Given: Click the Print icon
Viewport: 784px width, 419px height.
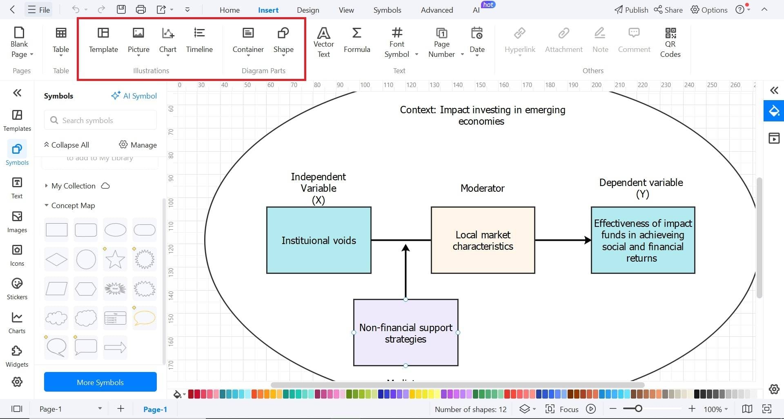Looking at the screenshot, I should coord(141,9).
